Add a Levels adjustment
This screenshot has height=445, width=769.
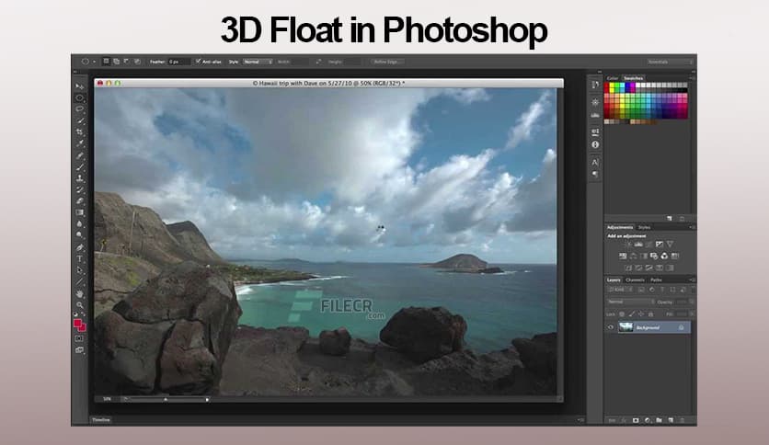coord(638,244)
